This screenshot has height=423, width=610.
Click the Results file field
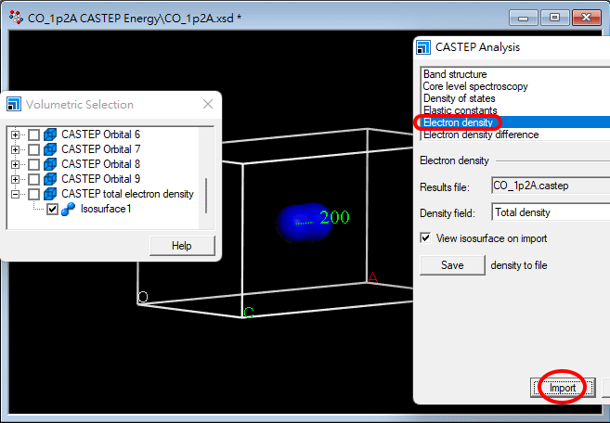click(550, 186)
